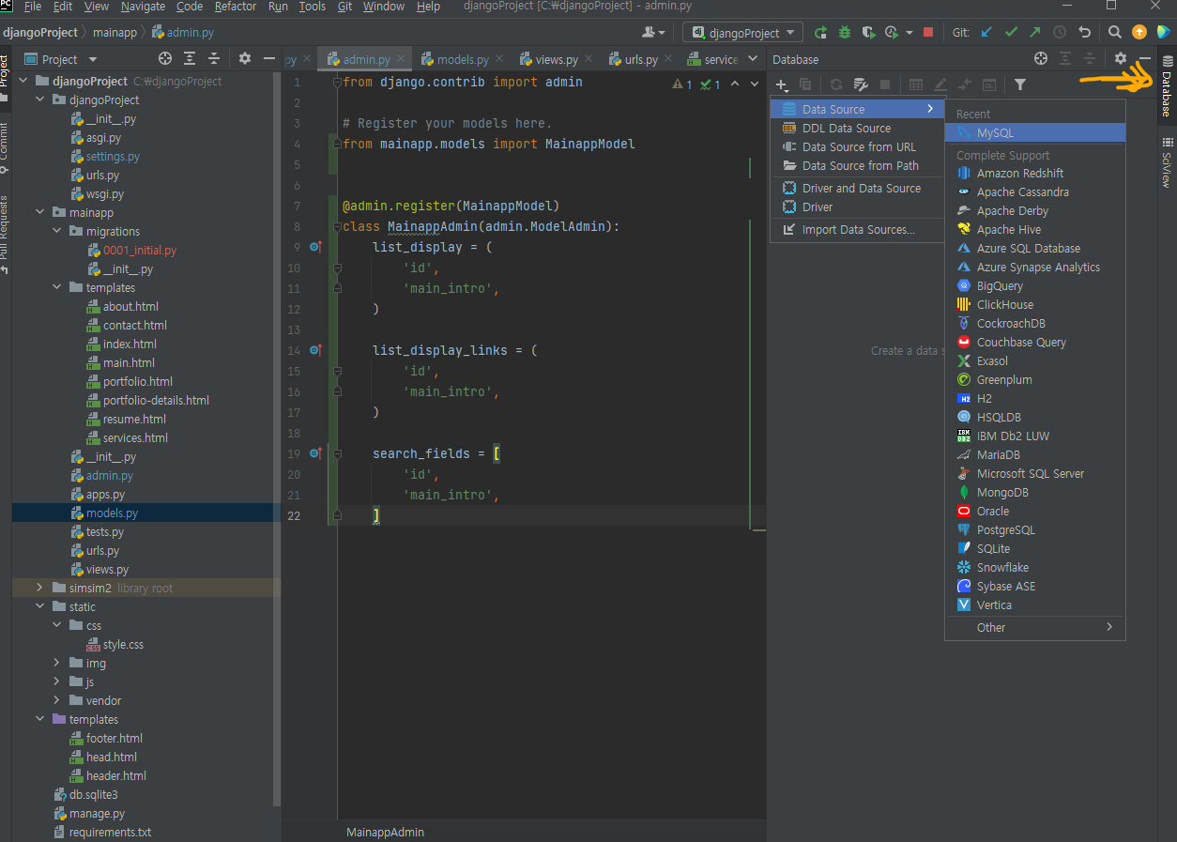Collapse the css folder
The image size is (1177, 842).
click(56, 626)
